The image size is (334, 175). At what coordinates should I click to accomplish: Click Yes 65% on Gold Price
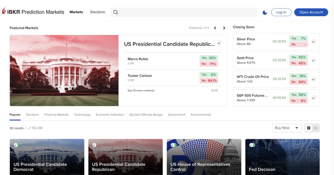pyautogui.click(x=298, y=57)
